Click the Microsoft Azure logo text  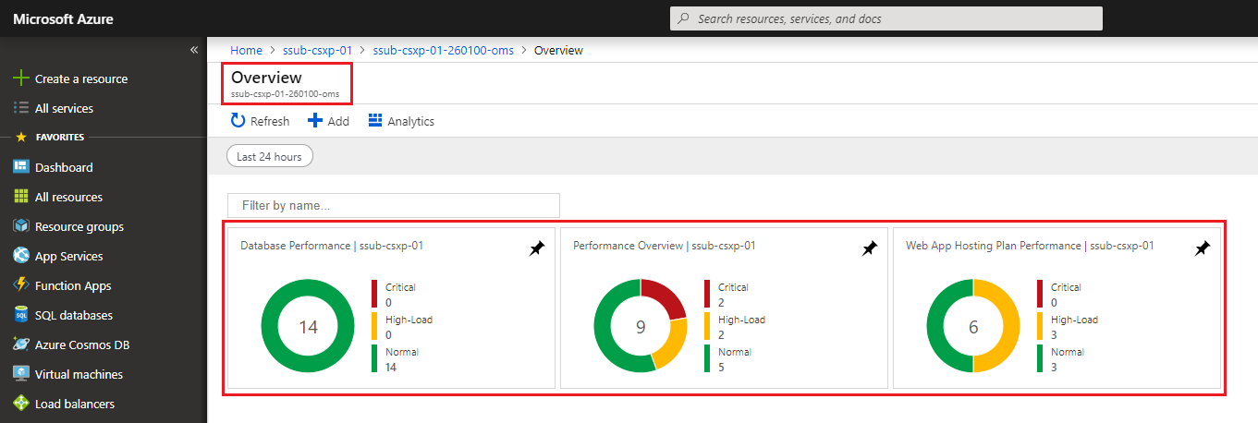click(63, 18)
